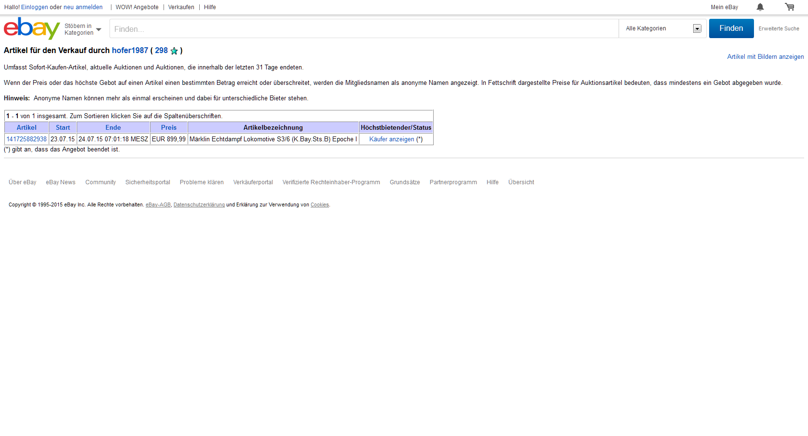Open Über eBay footer link
Screen dimensions: 808x436
tap(22, 182)
